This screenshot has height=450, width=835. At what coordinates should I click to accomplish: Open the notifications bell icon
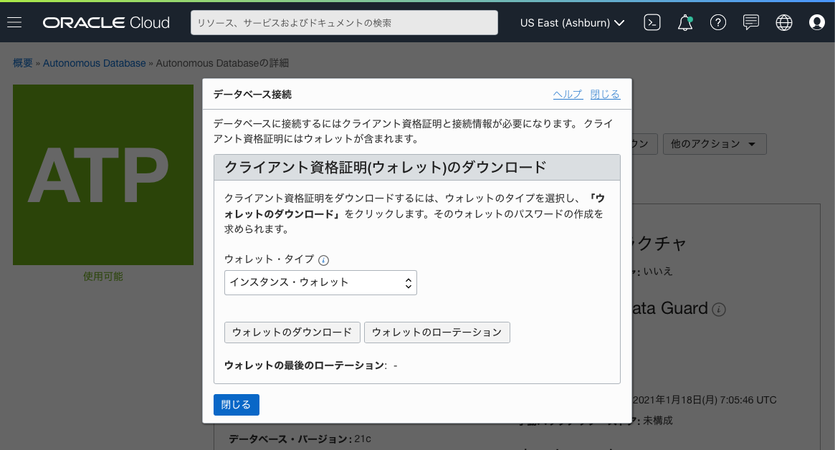(x=684, y=22)
